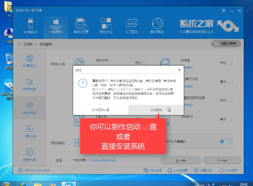
Task: Toggle the mode switch beside 备份系统
Action: pos(225,142)
